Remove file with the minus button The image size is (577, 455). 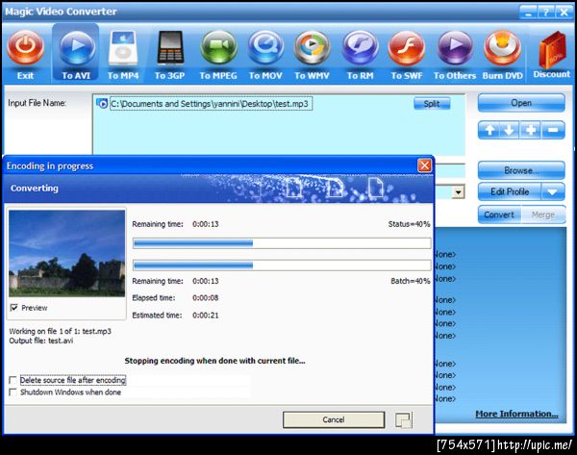553,130
